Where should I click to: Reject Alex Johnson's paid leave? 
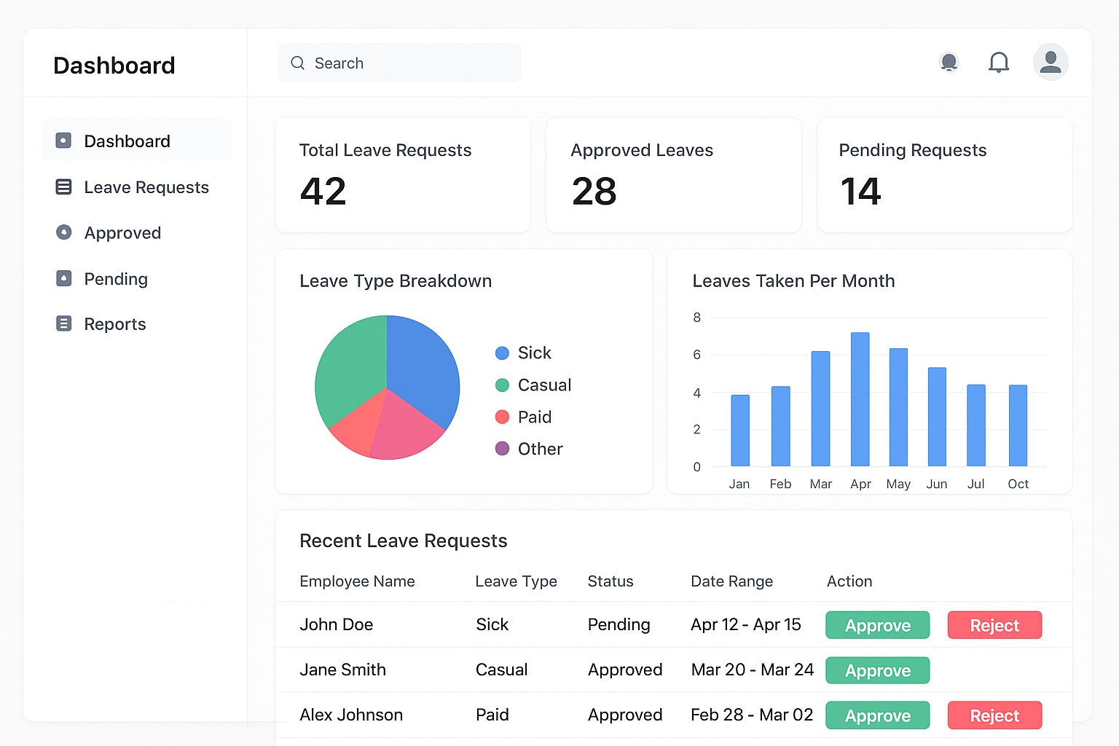tap(994, 715)
